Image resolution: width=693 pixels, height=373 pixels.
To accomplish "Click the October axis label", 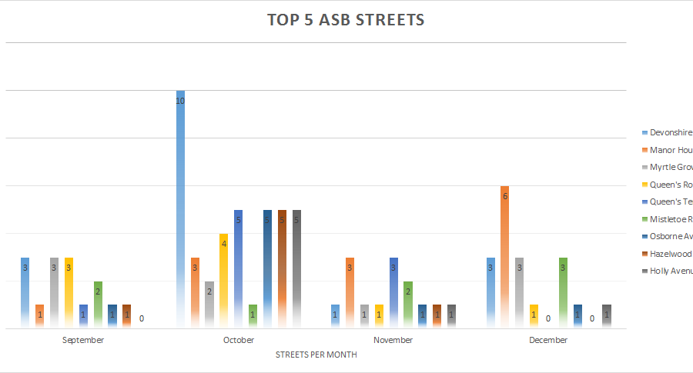I will click(238, 340).
